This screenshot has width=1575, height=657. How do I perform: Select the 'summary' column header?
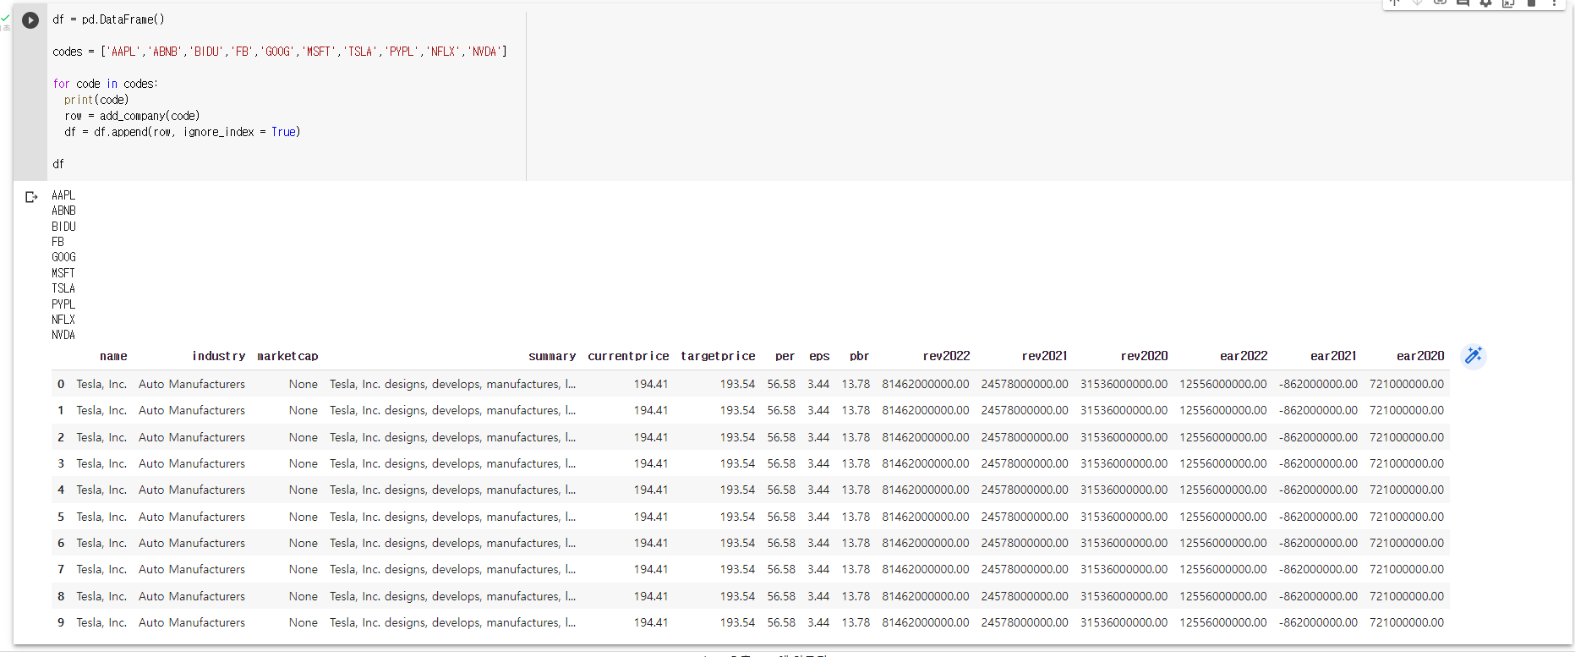[552, 356]
